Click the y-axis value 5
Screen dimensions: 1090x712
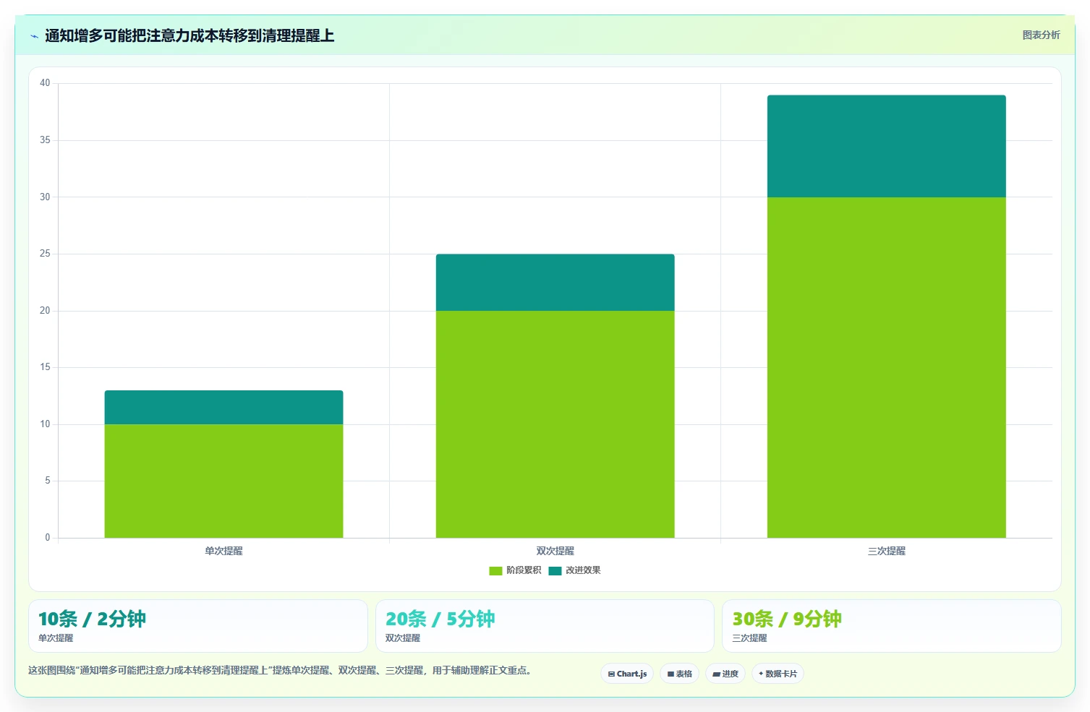click(x=48, y=481)
